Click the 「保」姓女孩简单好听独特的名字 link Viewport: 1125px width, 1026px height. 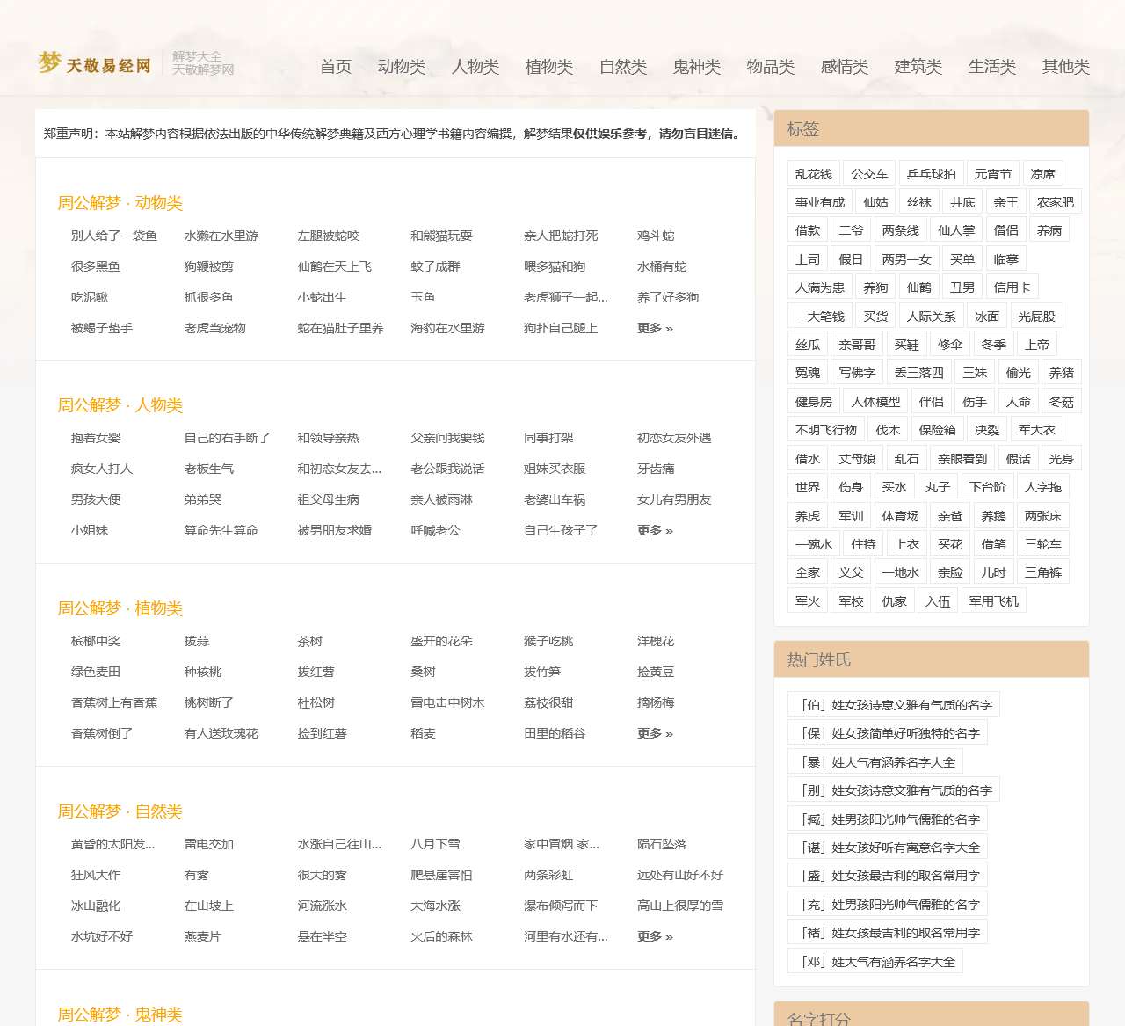pos(889,733)
